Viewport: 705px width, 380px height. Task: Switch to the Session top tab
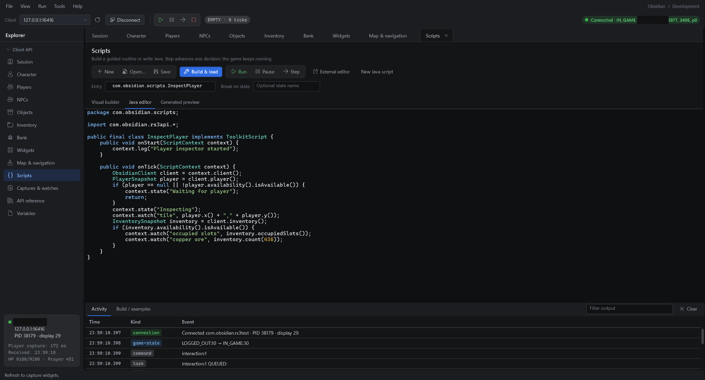click(100, 36)
